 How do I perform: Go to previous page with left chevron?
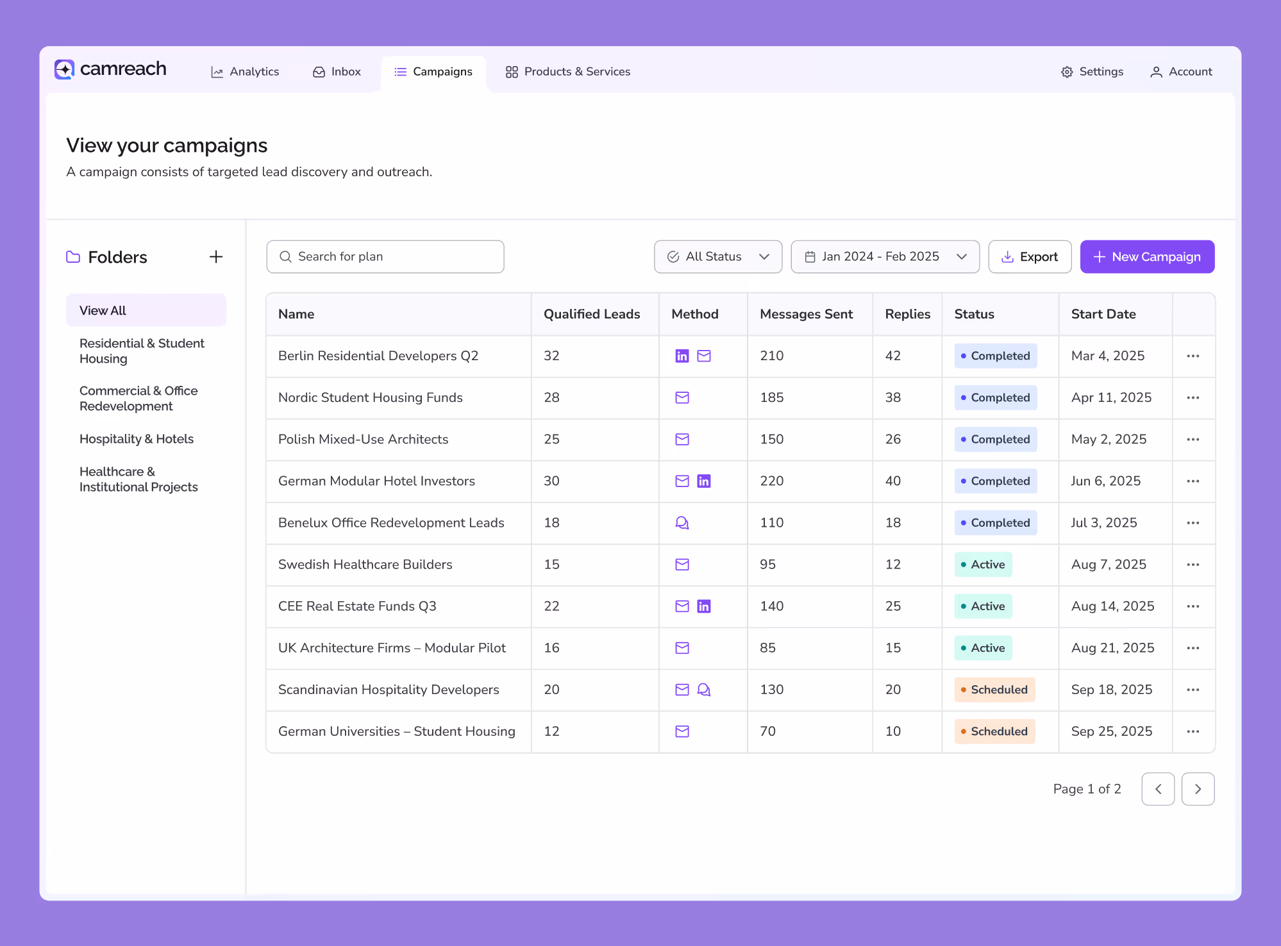tap(1157, 789)
